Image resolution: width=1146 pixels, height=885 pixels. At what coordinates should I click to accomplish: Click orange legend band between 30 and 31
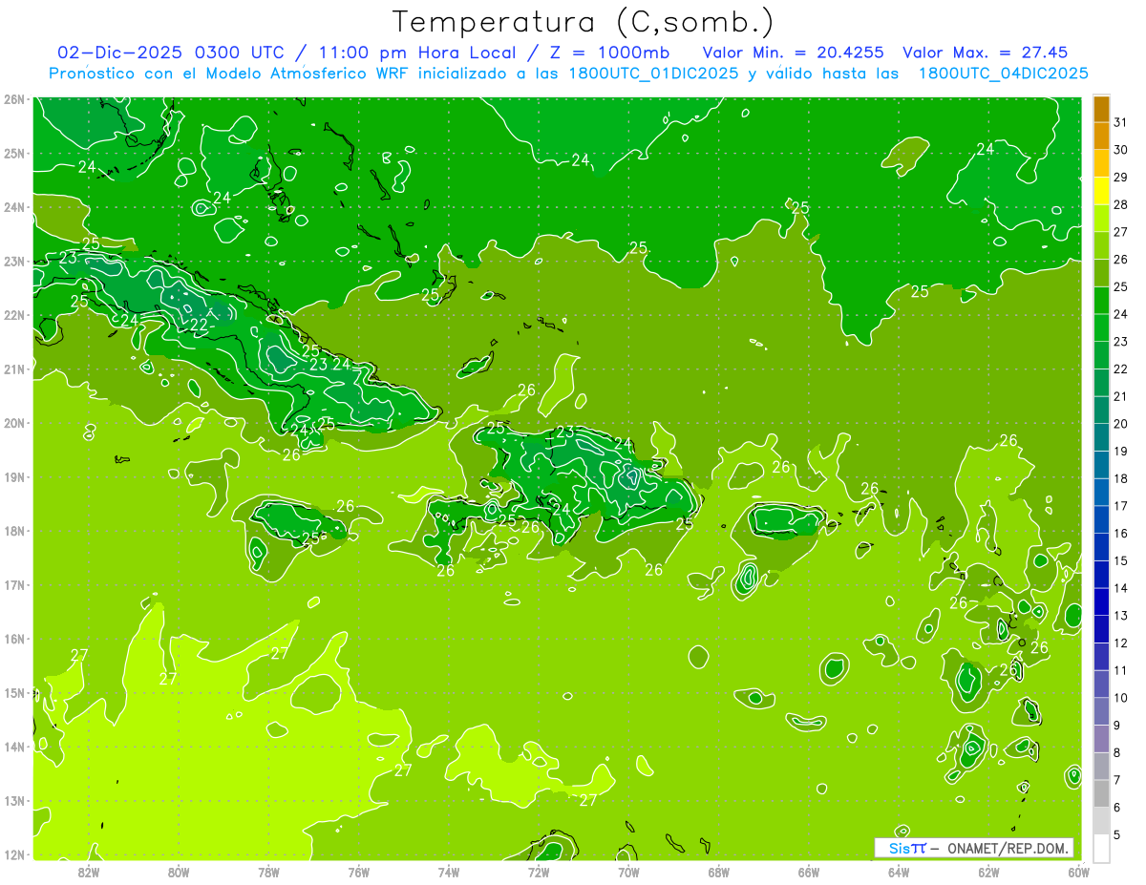click(1101, 136)
